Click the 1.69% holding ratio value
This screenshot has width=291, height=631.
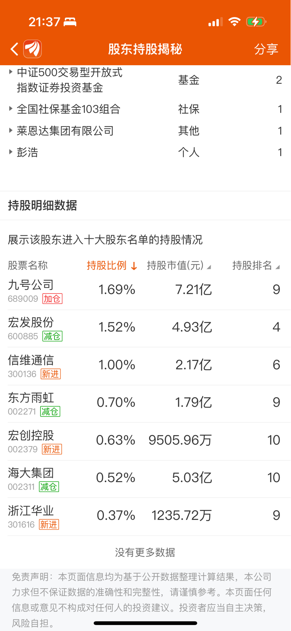(x=117, y=290)
